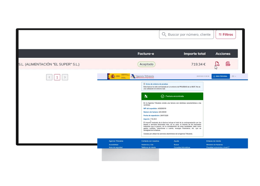Click the Agencia Tributaria logo
Image resolution: width=260 pixels, height=186 pixels.
pos(142,76)
